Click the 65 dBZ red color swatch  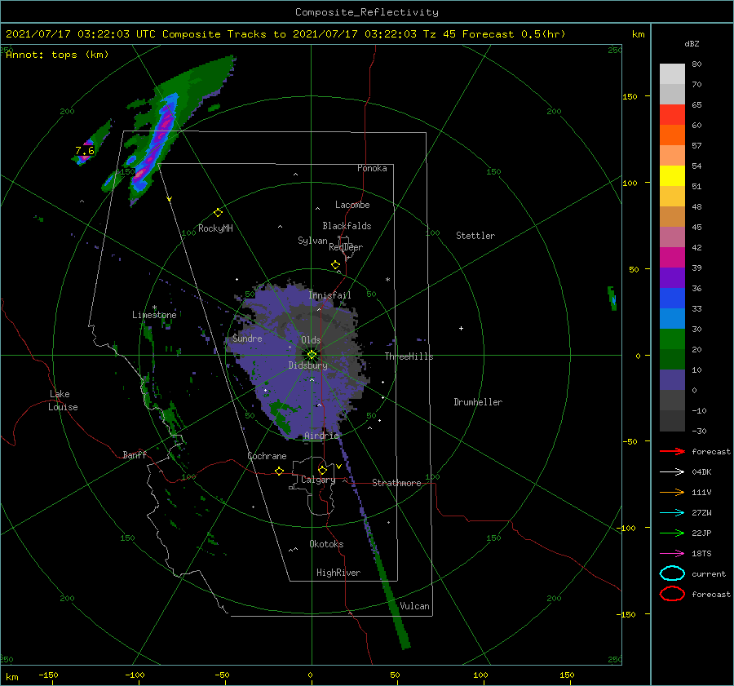click(x=672, y=115)
